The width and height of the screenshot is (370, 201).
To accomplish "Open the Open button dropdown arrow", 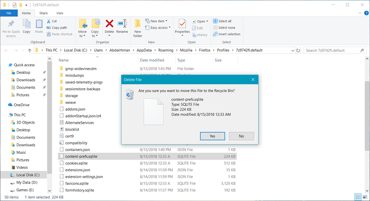I will tap(207, 21).
